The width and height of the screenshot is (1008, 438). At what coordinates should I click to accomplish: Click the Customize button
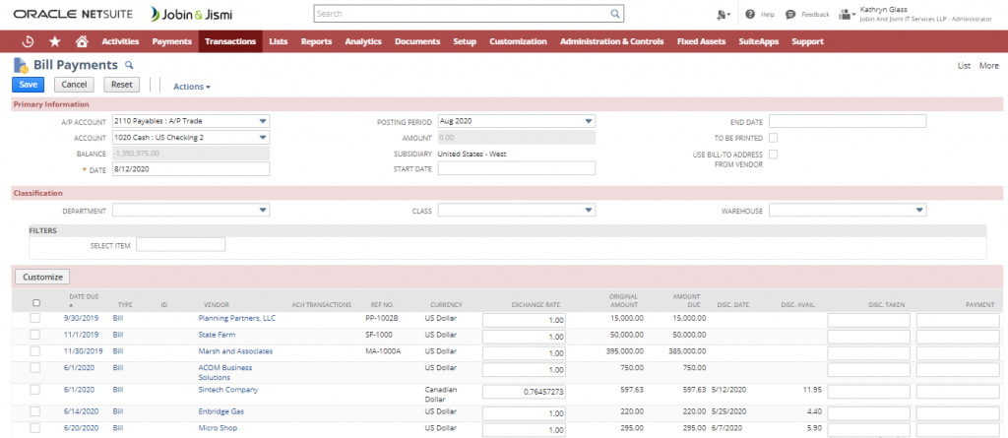(42, 277)
